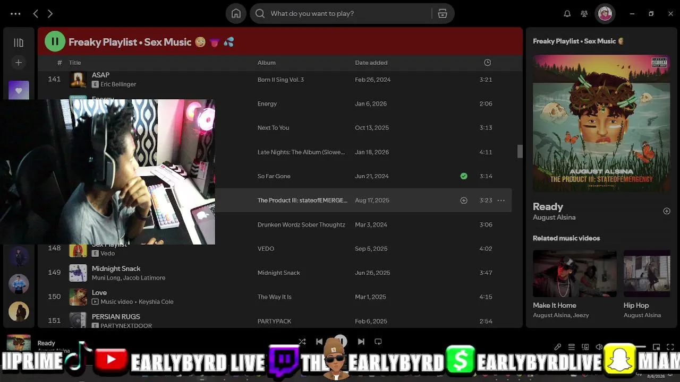Pause the Freaky Playlist with the green button

(55, 41)
